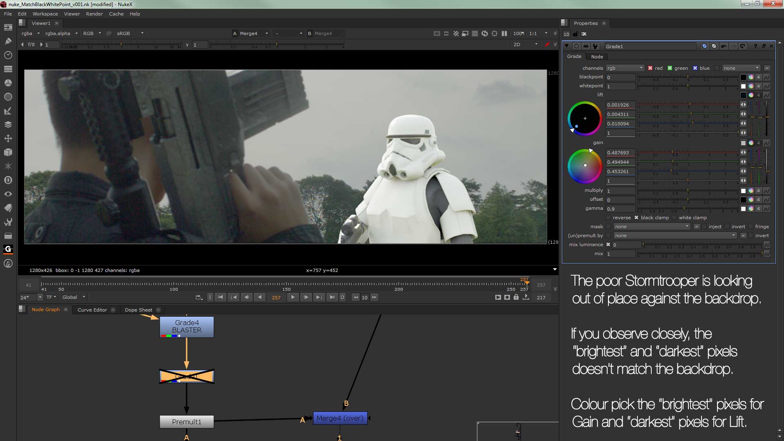Open the viewer rgba layer dropdown
The image size is (784, 441).
pyautogui.click(x=31, y=33)
